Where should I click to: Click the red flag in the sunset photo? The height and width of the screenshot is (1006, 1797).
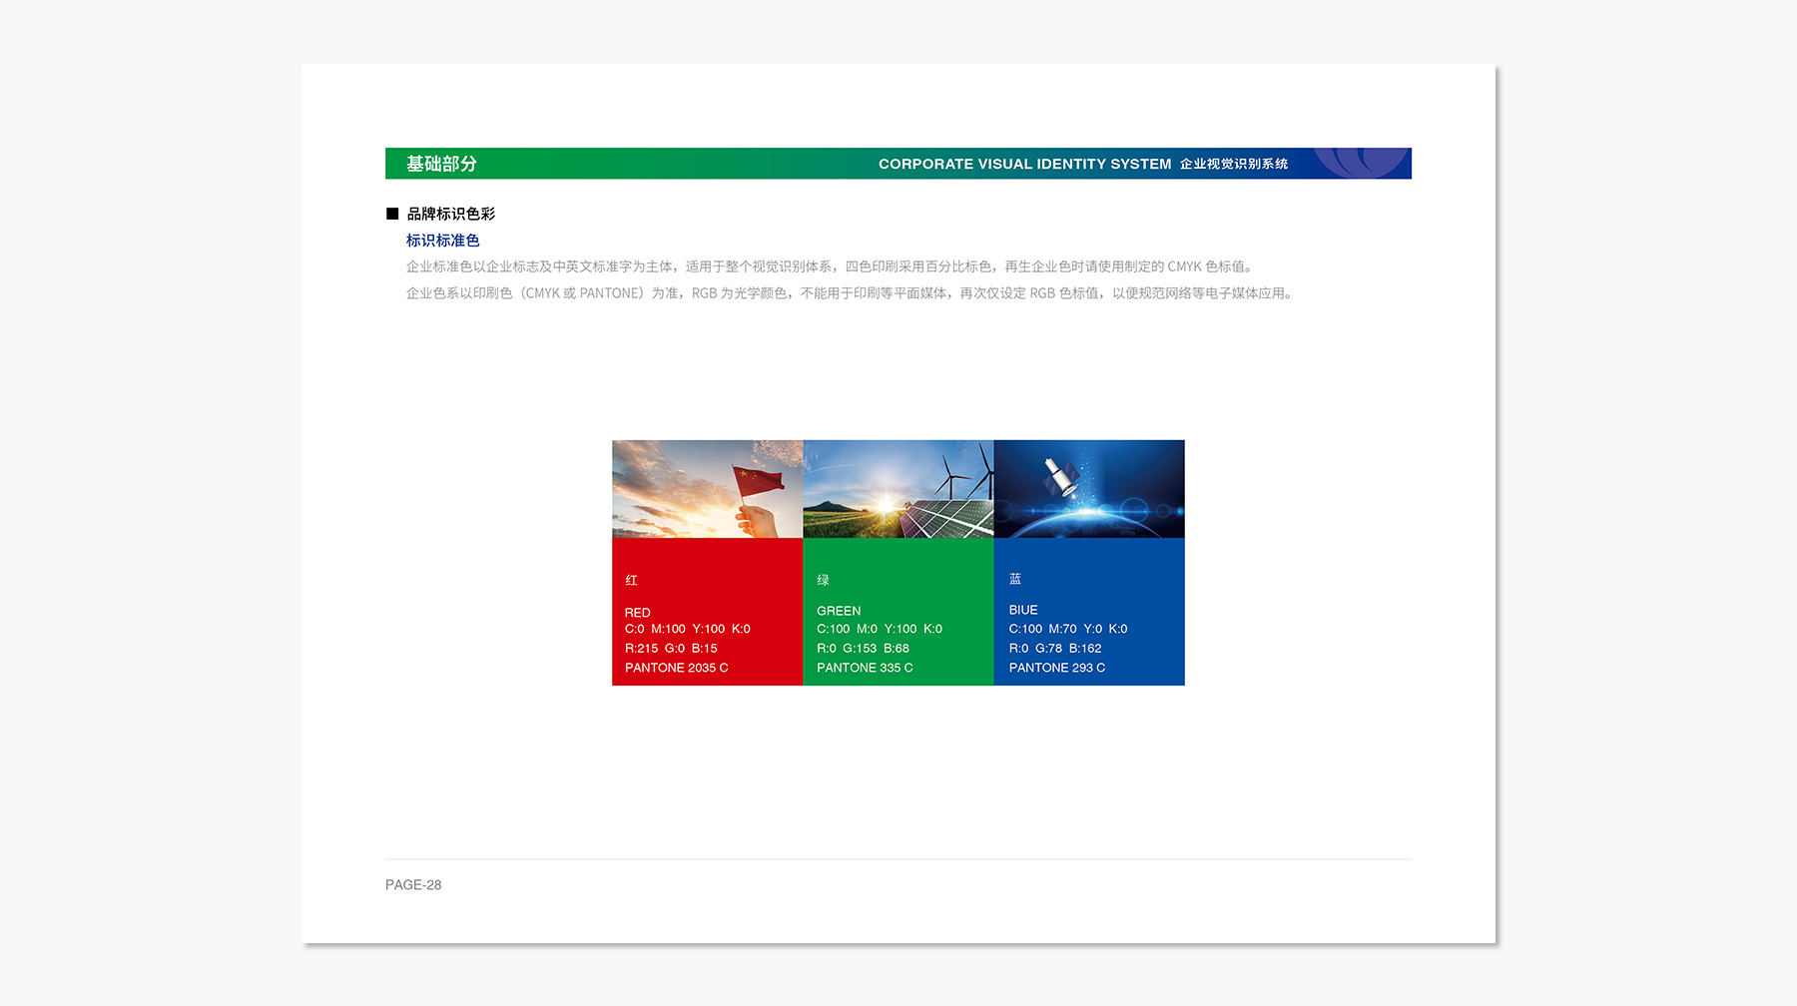point(758,482)
